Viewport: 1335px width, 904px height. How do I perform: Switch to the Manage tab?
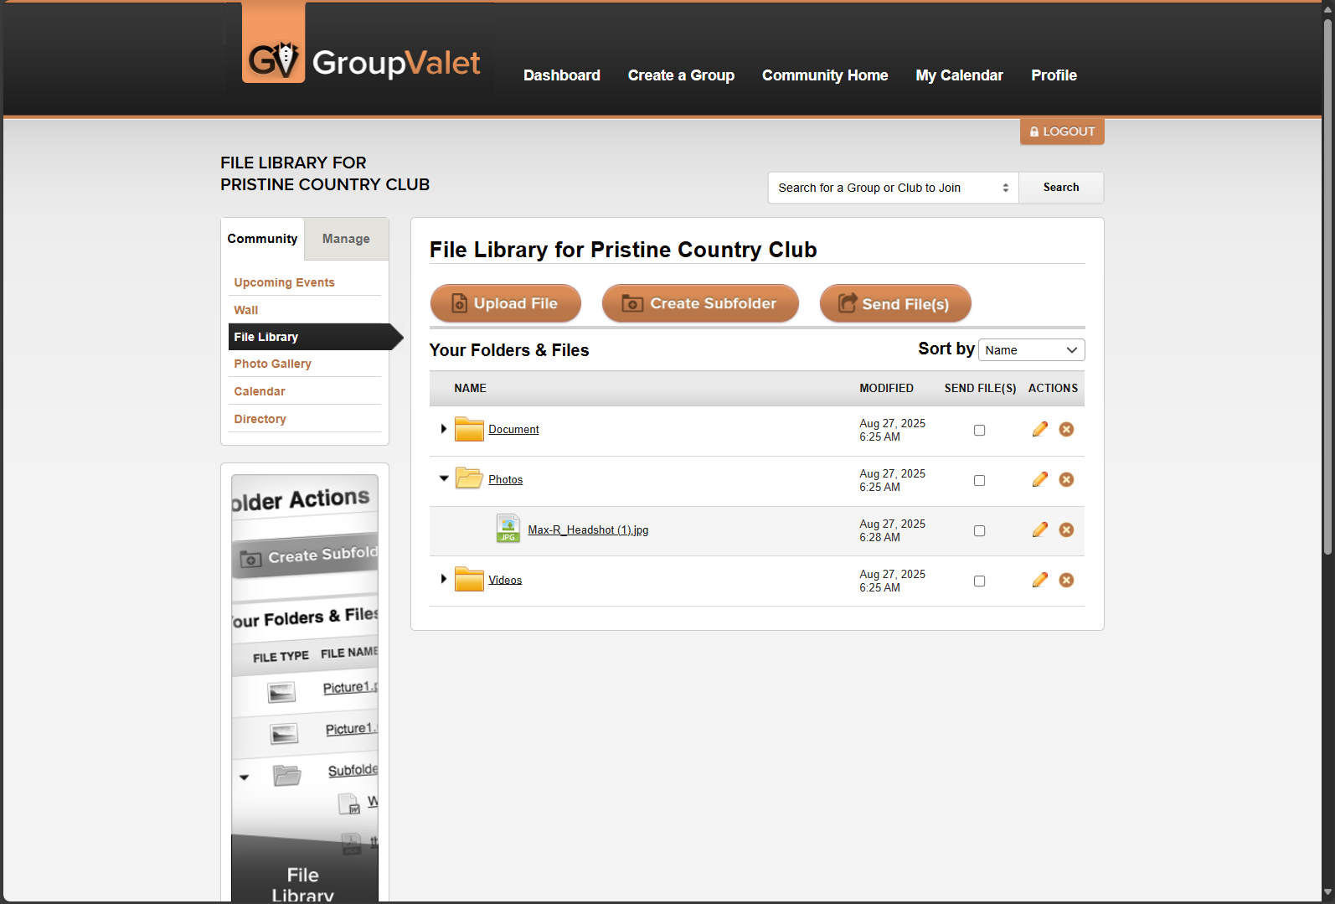(x=346, y=239)
